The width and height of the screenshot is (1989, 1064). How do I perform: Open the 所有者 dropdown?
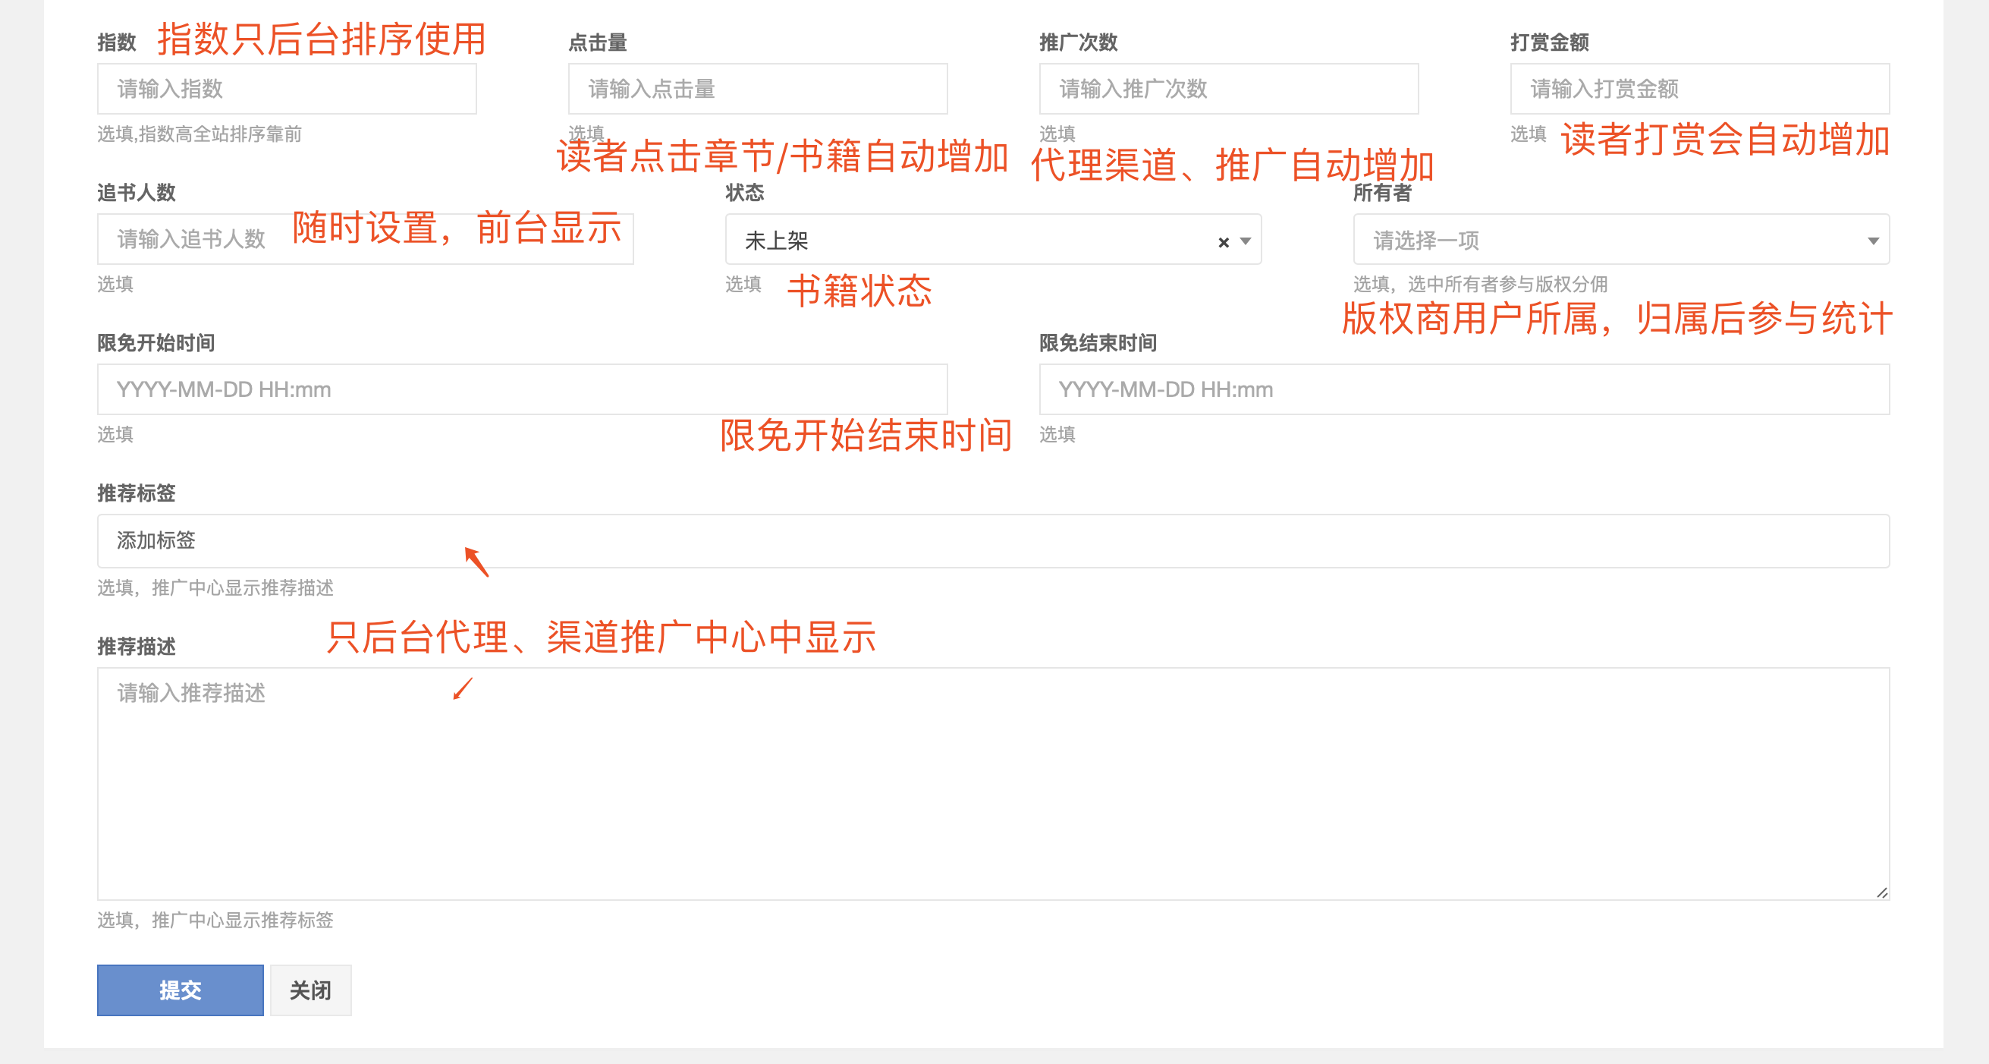click(1620, 240)
